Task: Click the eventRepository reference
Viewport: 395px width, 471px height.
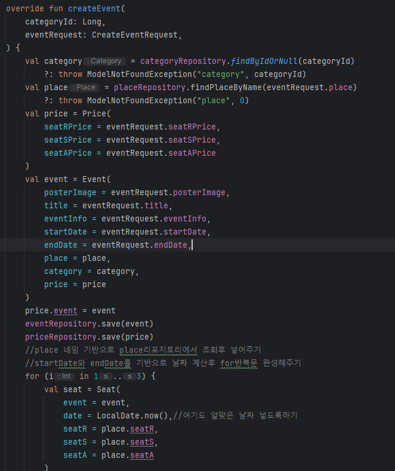Action: pos(61,324)
